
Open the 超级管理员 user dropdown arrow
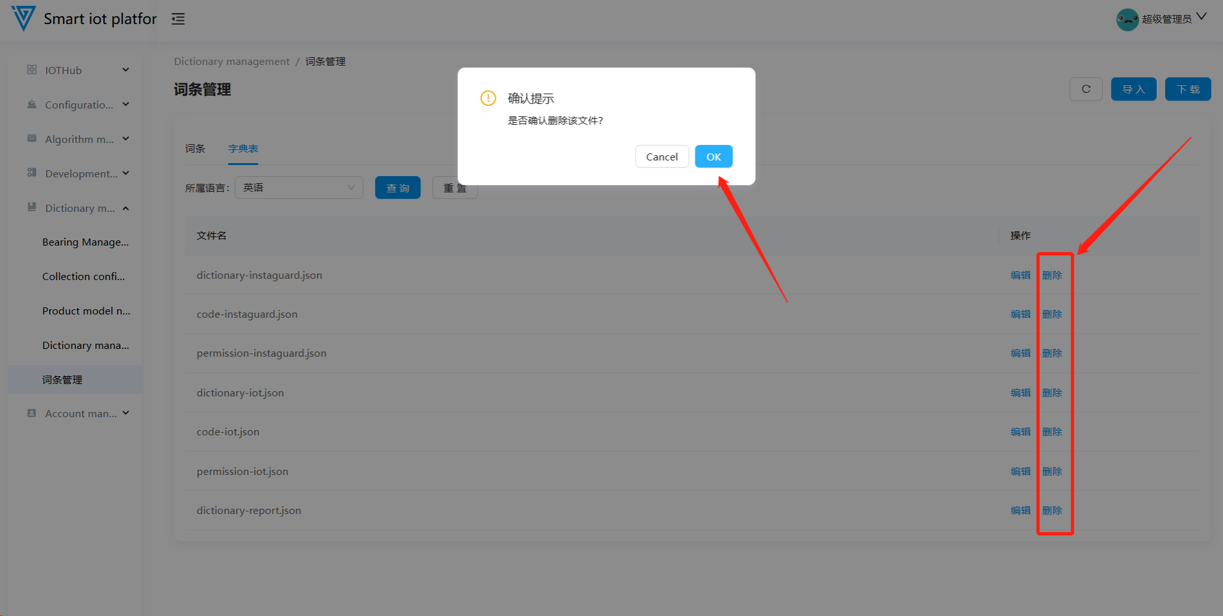(1202, 17)
